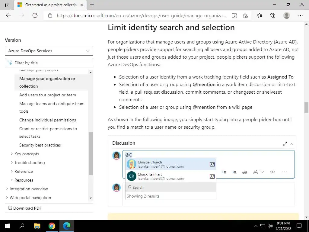Click the browser Back arrow
Image resolution: width=309 pixels, height=232 pixels.
[8, 15]
